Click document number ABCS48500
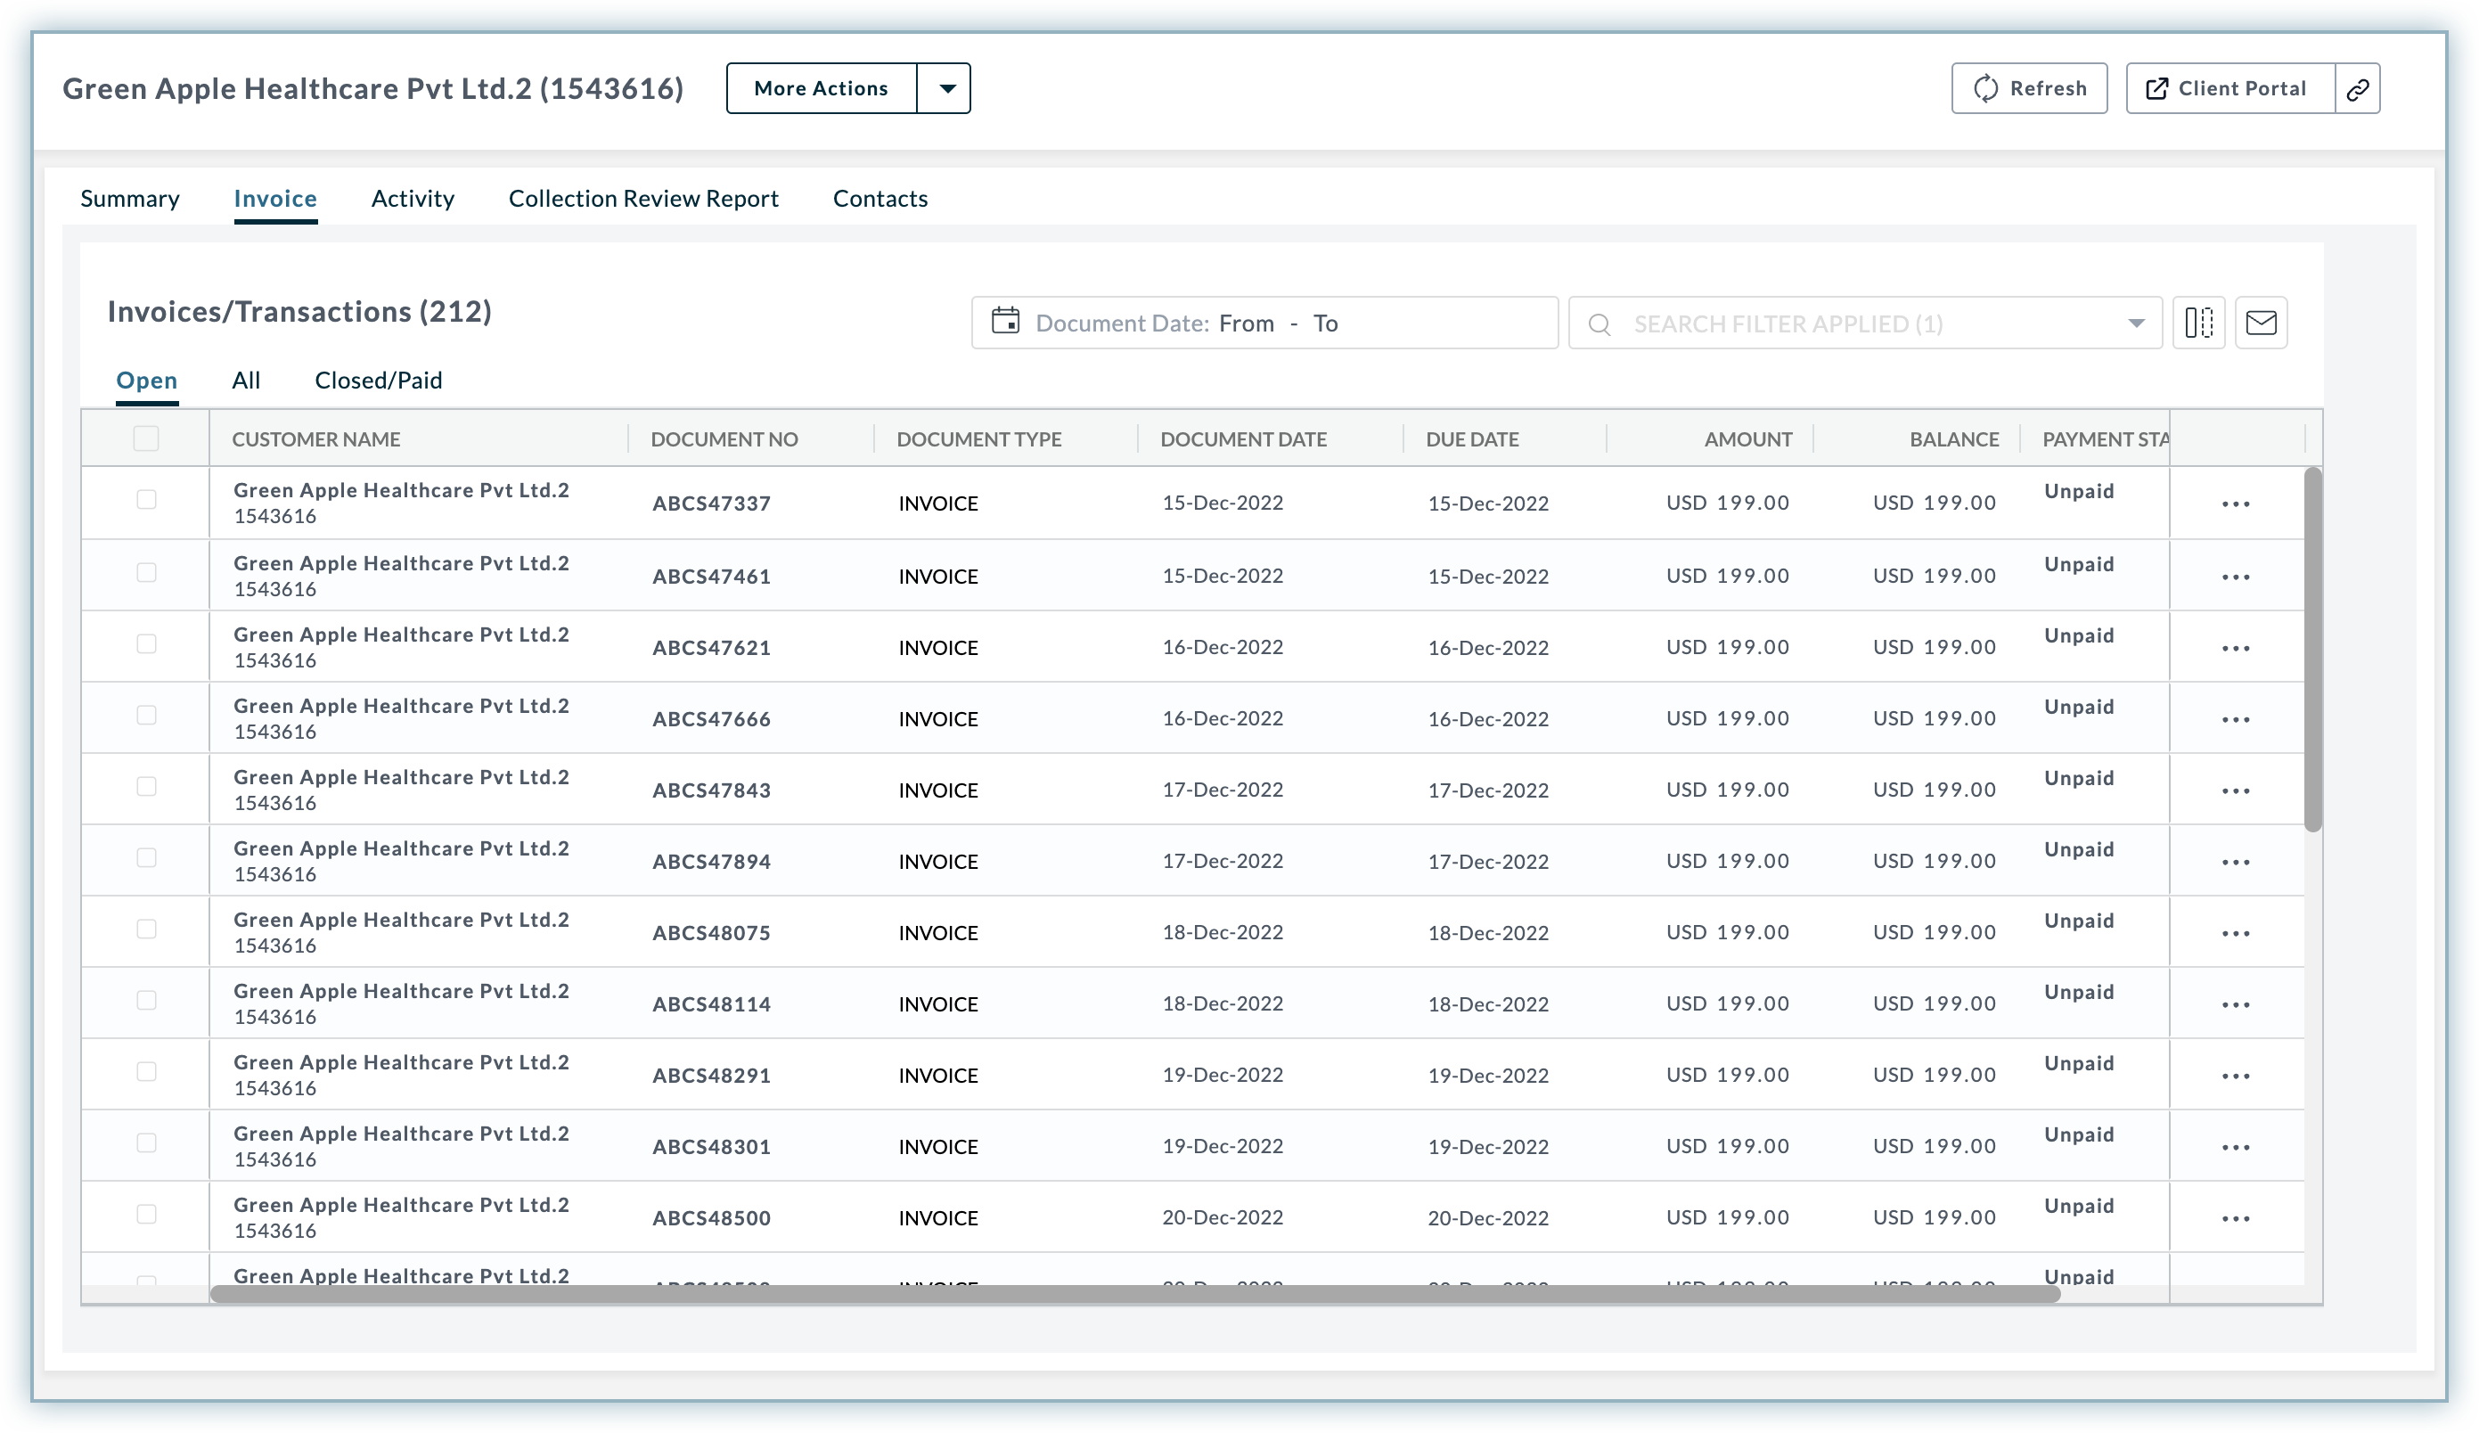 tap(711, 1218)
